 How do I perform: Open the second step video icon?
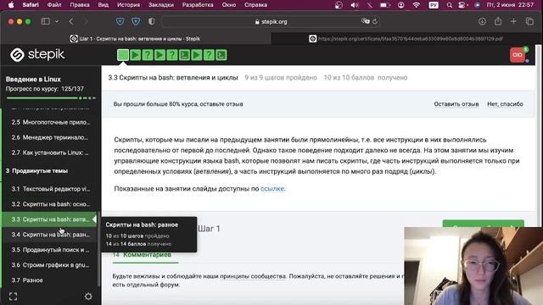click(136, 55)
